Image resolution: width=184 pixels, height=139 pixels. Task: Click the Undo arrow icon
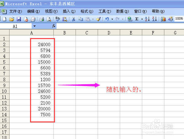[x=107, y=19]
